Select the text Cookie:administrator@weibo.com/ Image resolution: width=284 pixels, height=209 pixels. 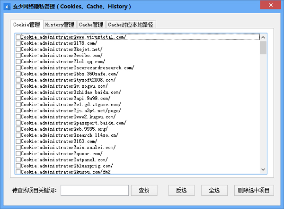[62, 55]
